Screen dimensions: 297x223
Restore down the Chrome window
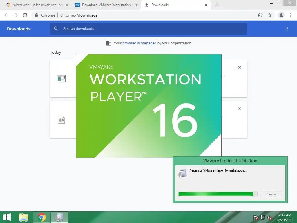(279, 3)
